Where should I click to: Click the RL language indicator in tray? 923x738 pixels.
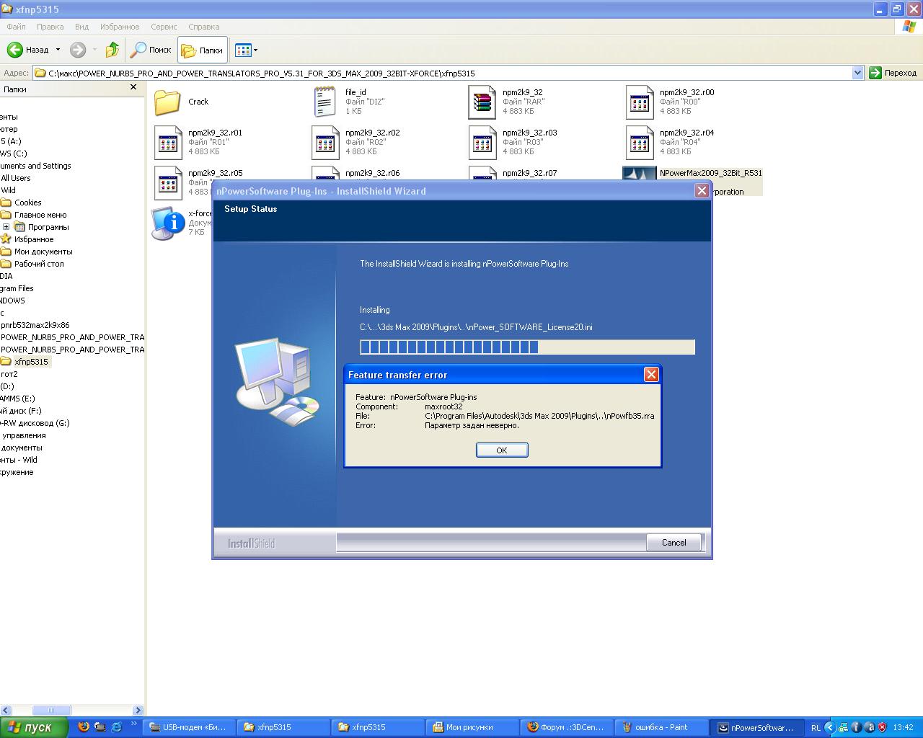pyautogui.click(x=816, y=728)
